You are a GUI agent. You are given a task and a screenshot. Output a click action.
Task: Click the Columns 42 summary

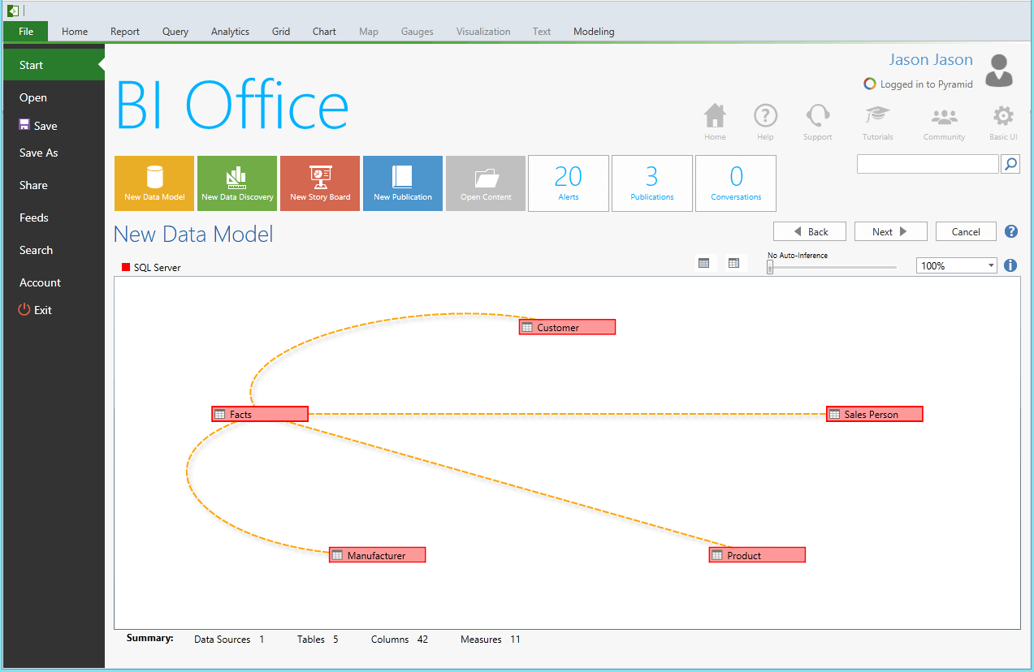400,640
